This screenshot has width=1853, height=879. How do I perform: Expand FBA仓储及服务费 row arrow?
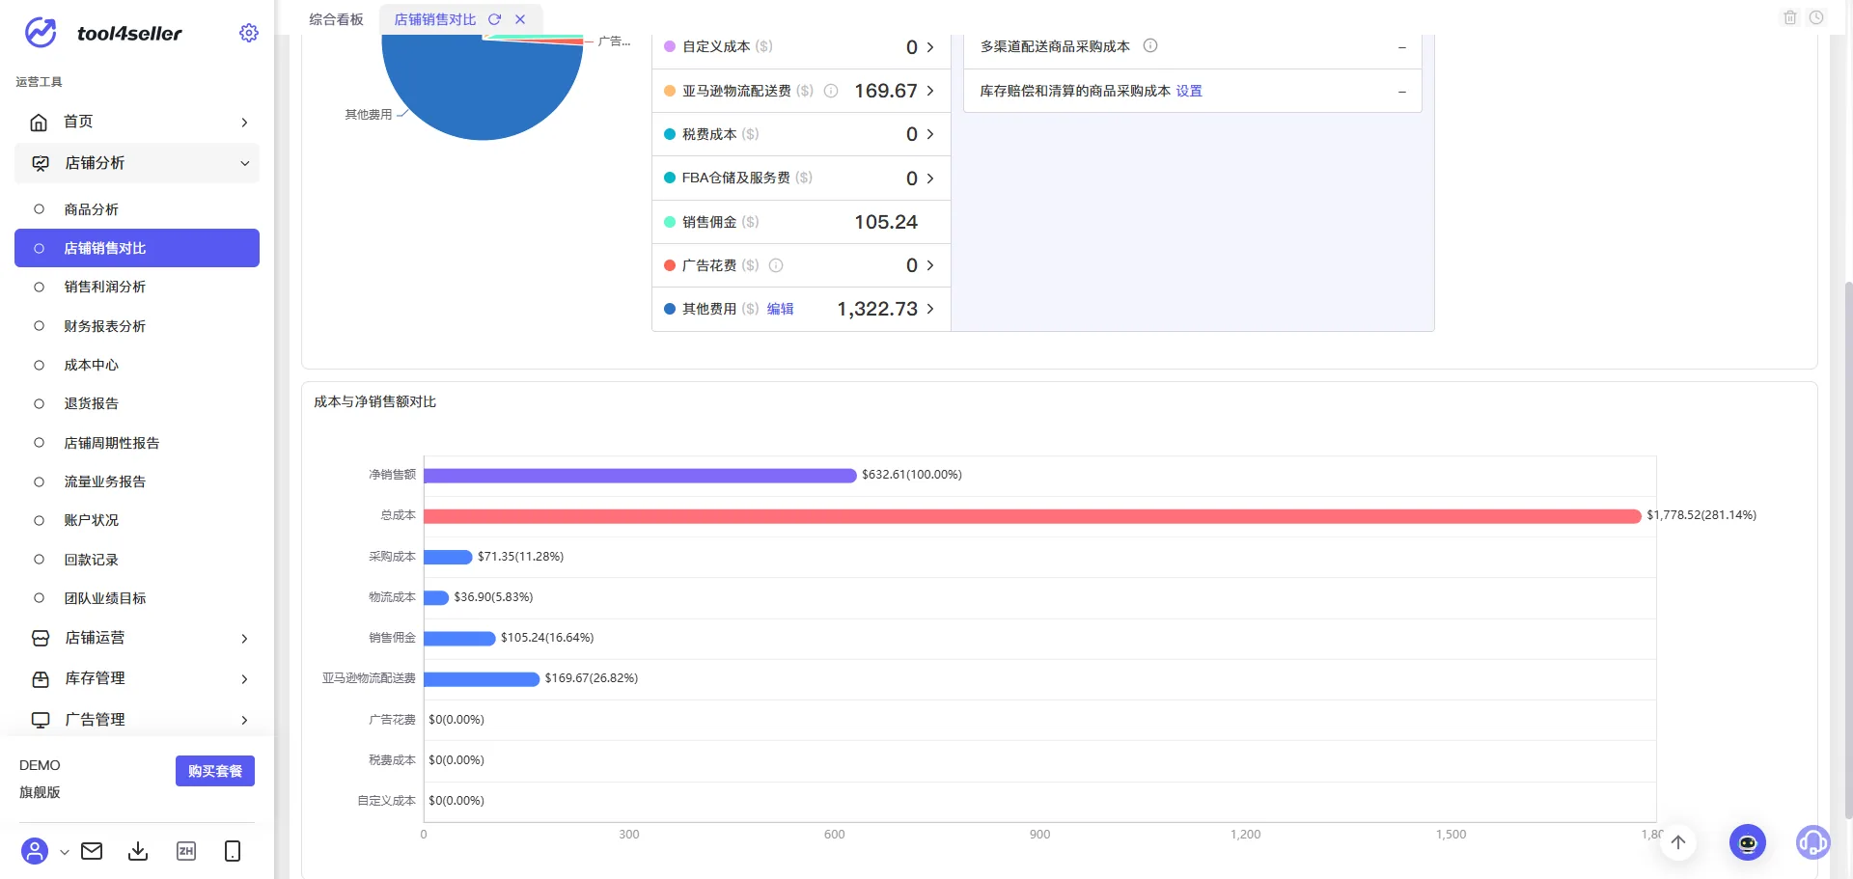[930, 179]
